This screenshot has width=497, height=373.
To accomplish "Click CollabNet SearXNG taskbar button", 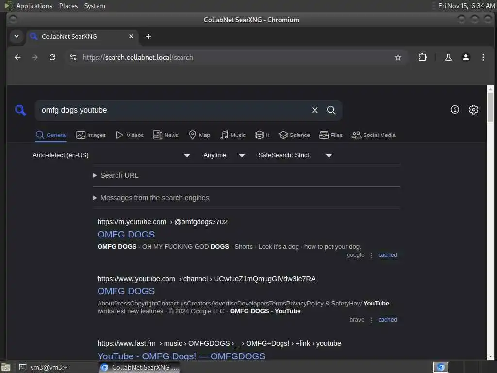I will point(139,367).
